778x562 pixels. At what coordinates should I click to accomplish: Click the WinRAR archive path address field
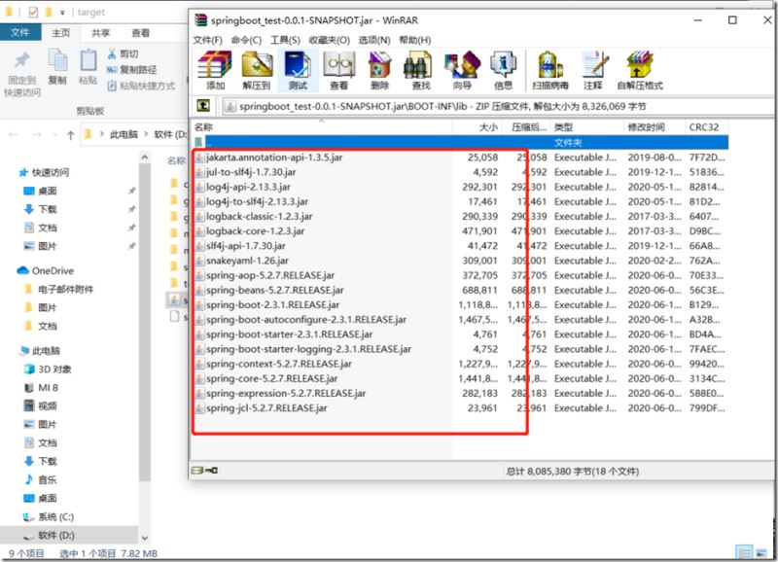pyautogui.click(x=500, y=106)
